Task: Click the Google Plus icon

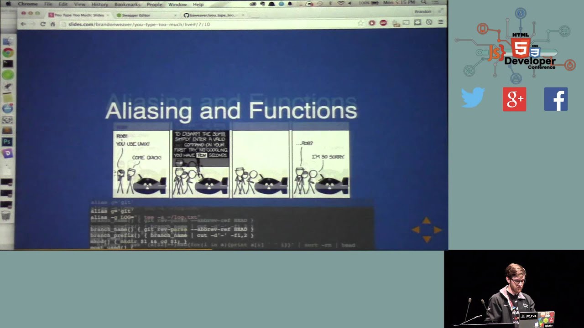Action: pos(514,99)
